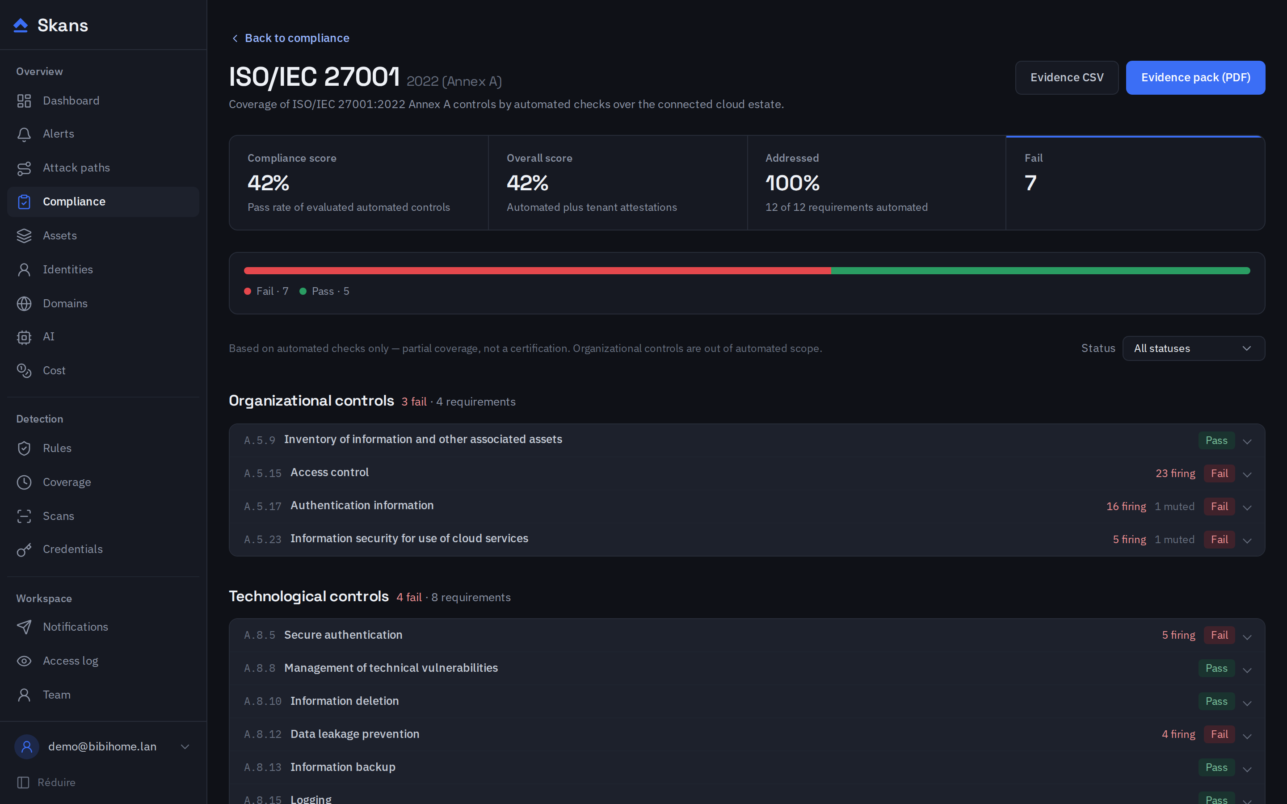Click the Rules shield icon
Viewport: 1287px width, 804px height.
click(24, 448)
